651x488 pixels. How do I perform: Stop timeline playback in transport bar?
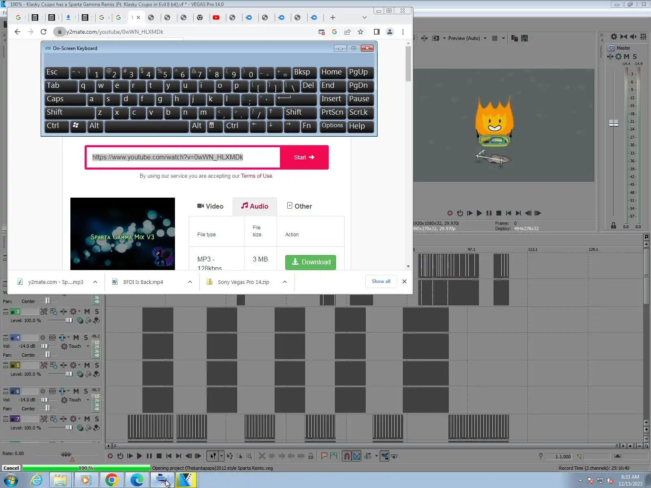point(159,456)
